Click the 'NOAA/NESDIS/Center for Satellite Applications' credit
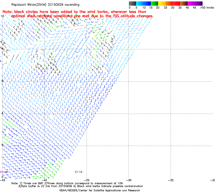The height and width of the screenshot is (195, 215). pos(100,190)
